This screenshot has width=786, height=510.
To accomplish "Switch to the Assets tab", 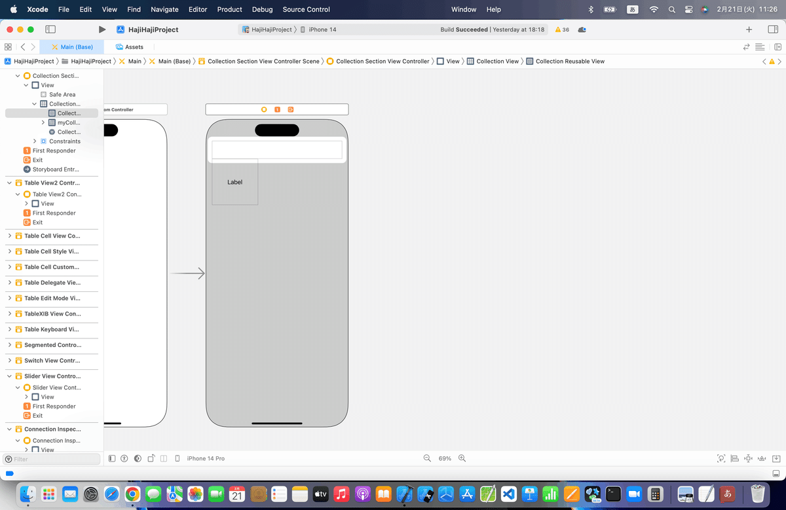I will 129,47.
